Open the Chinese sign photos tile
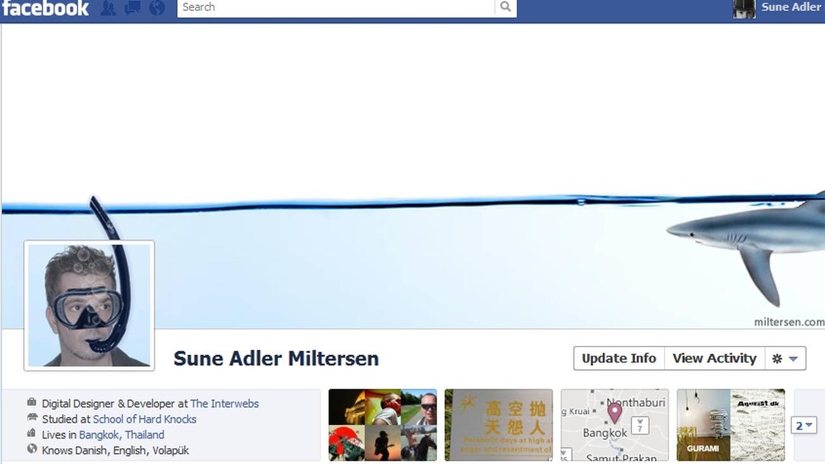 click(499, 425)
